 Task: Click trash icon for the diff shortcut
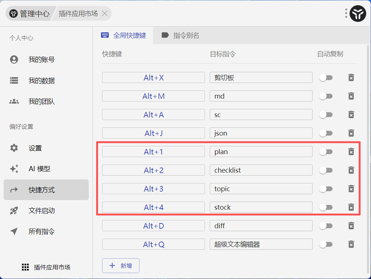tap(351, 226)
